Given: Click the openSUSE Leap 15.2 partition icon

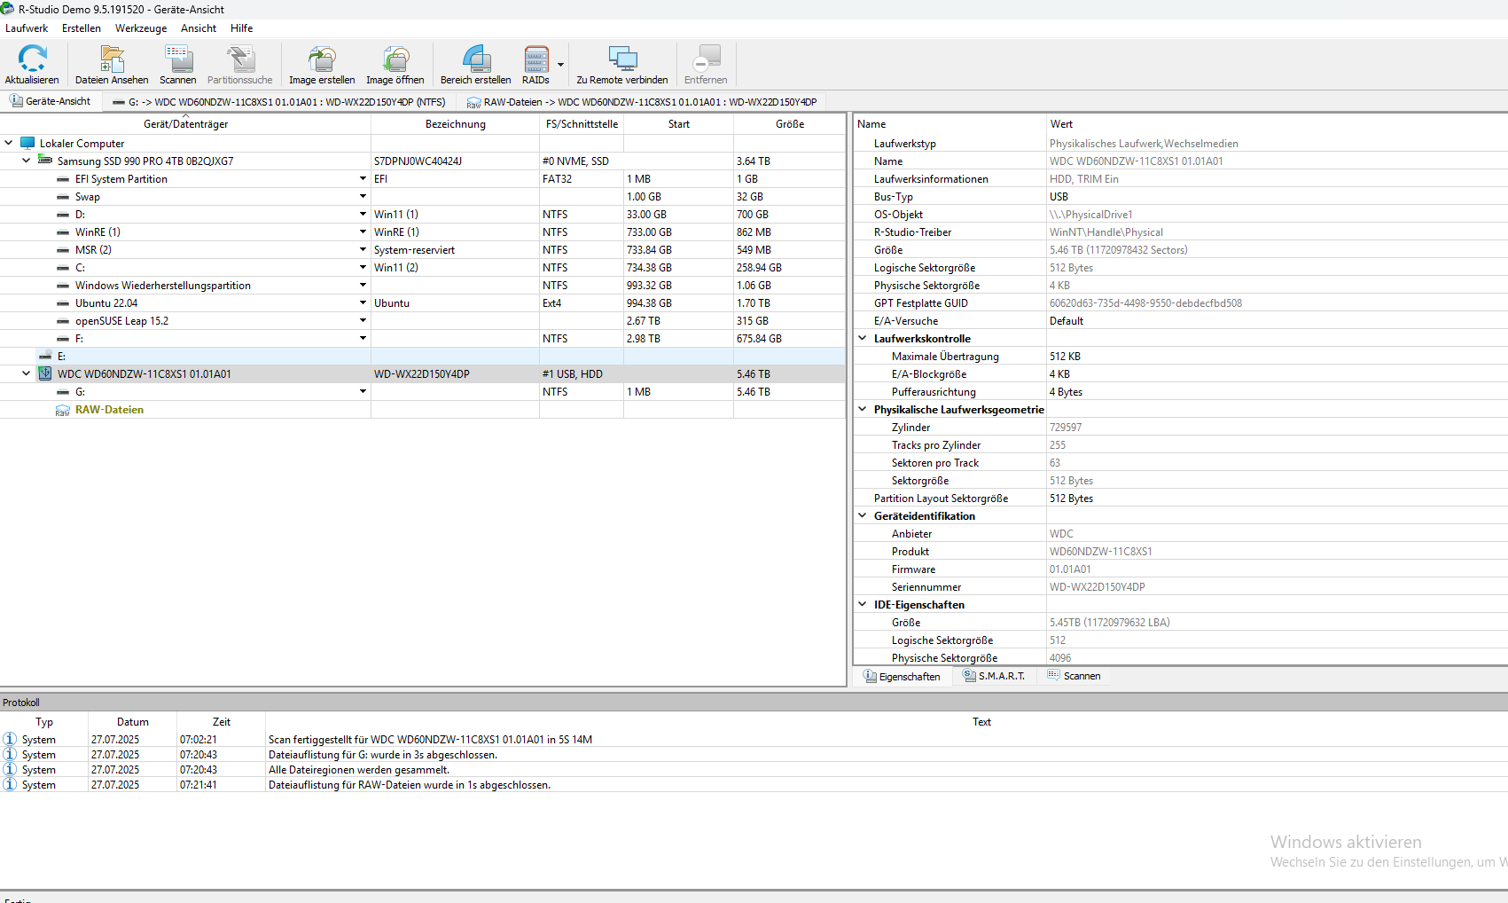Looking at the screenshot, I should [x=63, y=321].
